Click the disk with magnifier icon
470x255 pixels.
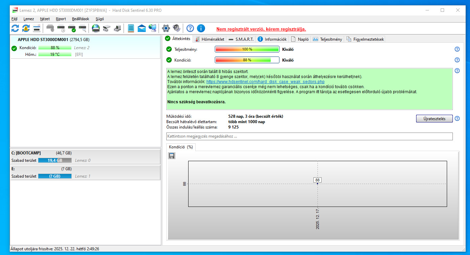pos(82,28)
